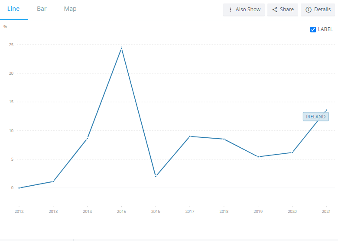Click the Details info icon
Image resolution: width=338 pixels, height=241 pixels.
pos(309,10)
